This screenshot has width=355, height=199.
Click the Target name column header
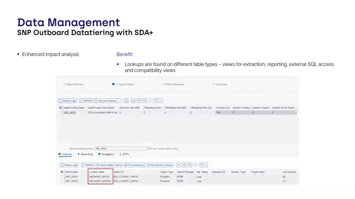(x=257, y=172)
